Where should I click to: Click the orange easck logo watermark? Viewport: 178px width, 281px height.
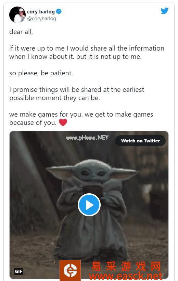[x=70, y=270]
